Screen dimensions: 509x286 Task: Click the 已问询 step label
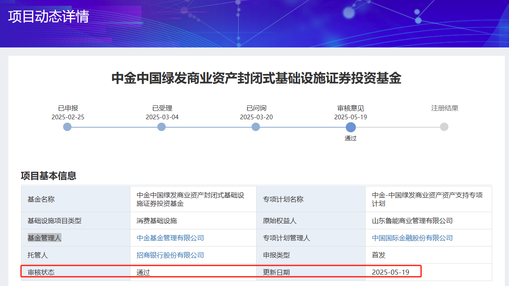pyautogui.click(x=256, y=108)
